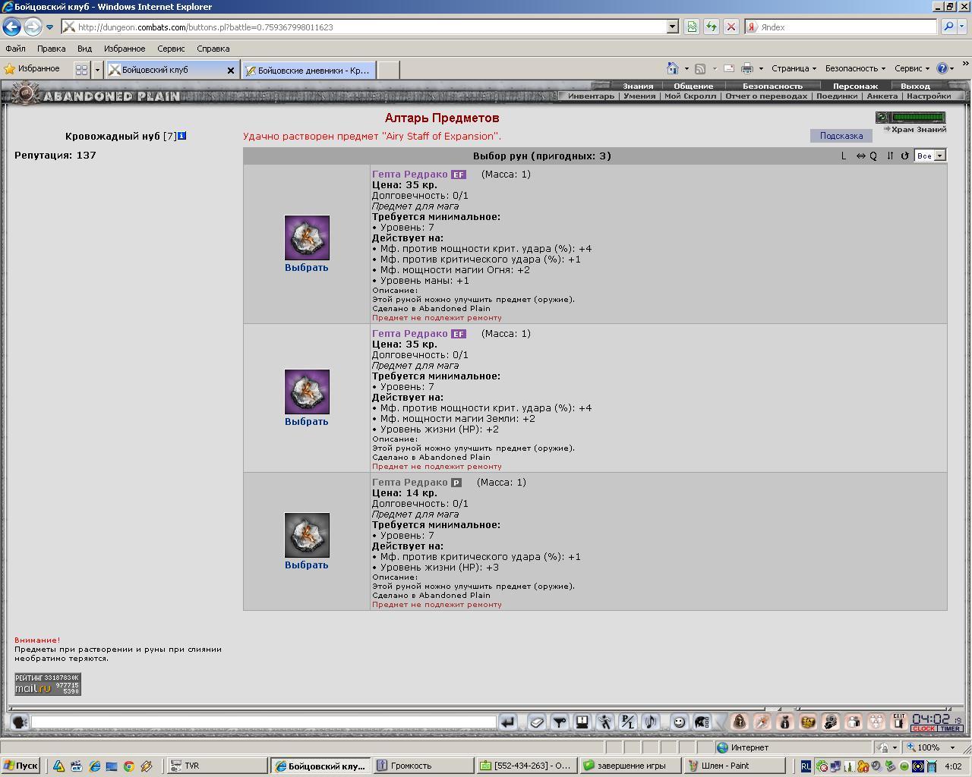The image size is (972, 777).
Task: Click the helmet list icon
Action: pyautogui.click(x=702, y=722)
